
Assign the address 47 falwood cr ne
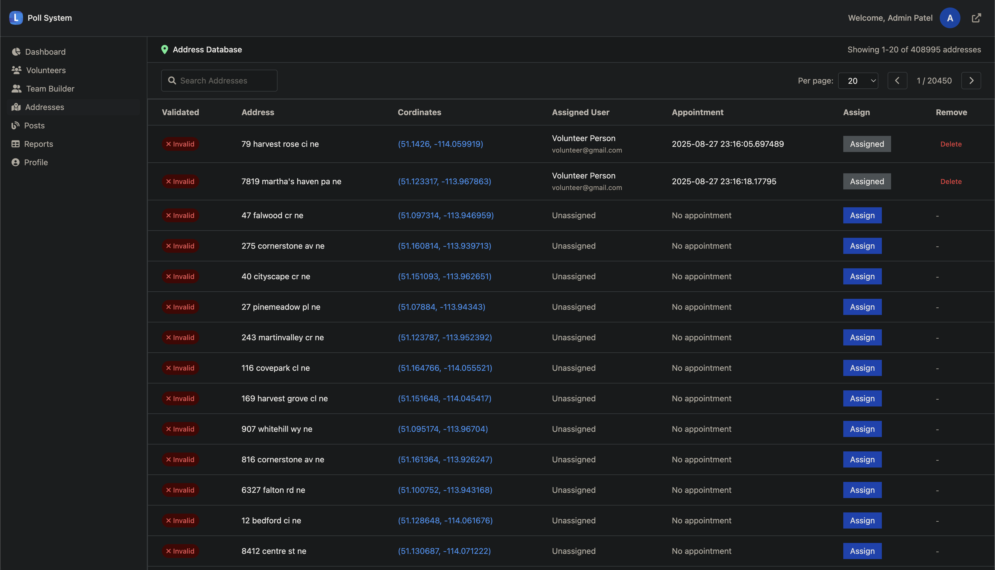coord(862,215)
